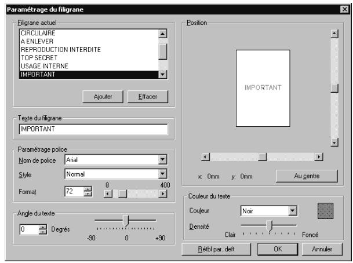Click the Ajouter button
The height and width of the screenshot is (263, 353).
tap(103, 97)
